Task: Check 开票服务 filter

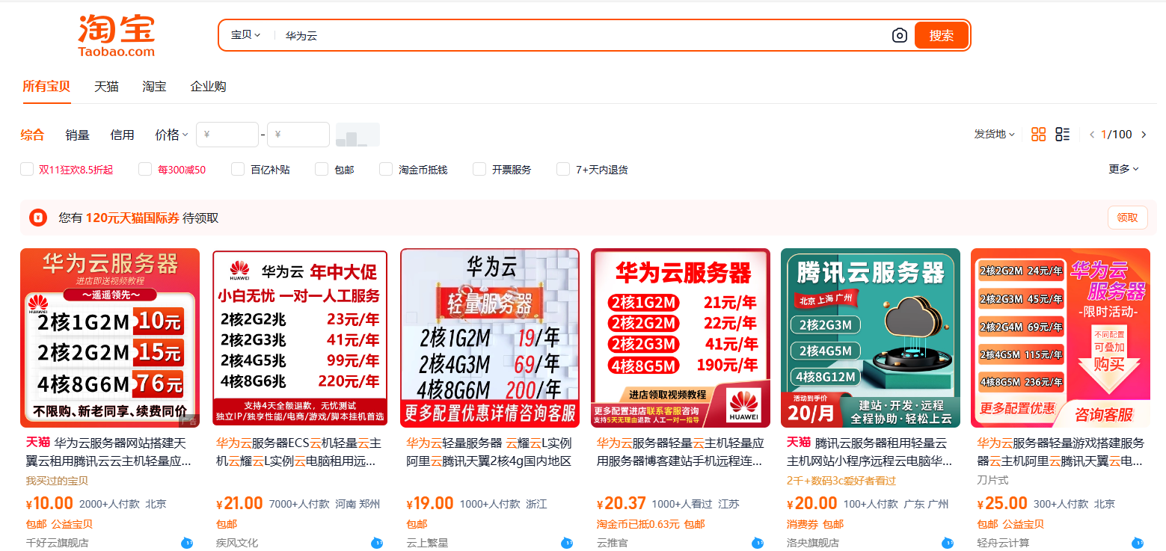Action: coord(479,170)
